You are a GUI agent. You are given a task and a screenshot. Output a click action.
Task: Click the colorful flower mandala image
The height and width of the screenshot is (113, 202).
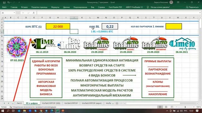pyautogui.click(x=17, y=47)
